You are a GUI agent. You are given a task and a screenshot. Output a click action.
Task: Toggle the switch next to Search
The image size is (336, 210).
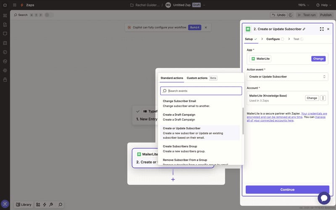point(49,15)
